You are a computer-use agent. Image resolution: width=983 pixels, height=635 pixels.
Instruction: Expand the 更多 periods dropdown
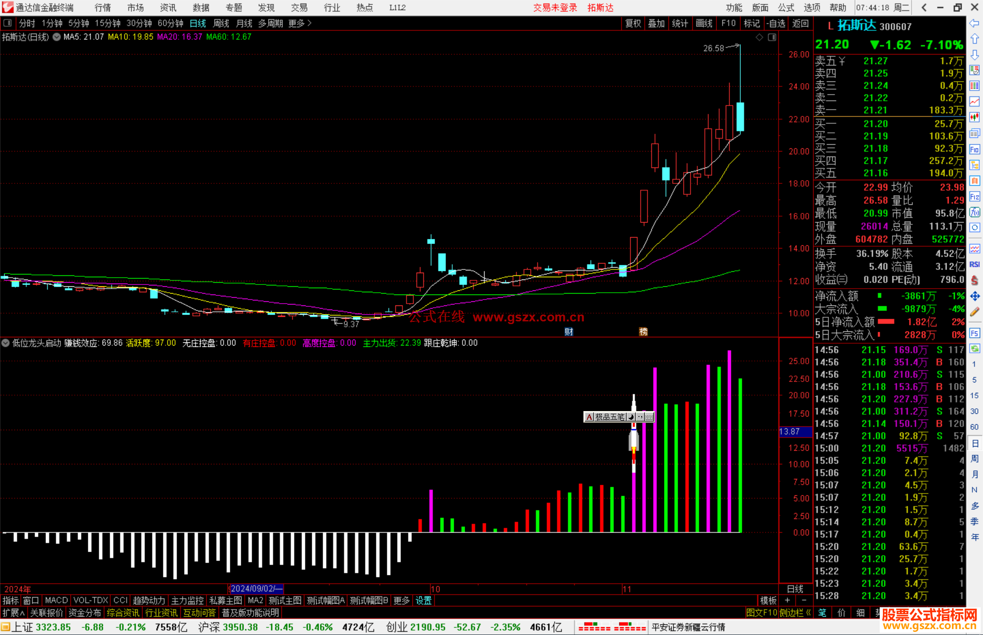point(300,23)
